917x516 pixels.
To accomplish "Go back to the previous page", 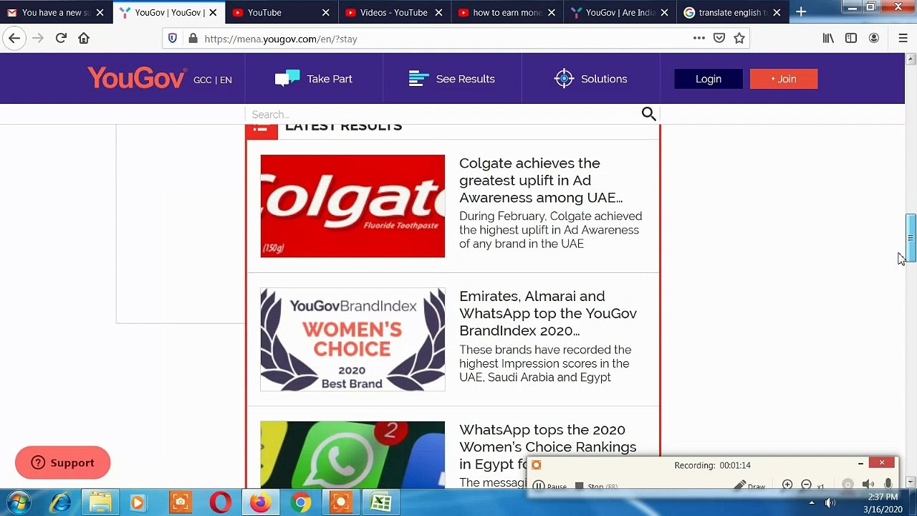I will (15, 38).
